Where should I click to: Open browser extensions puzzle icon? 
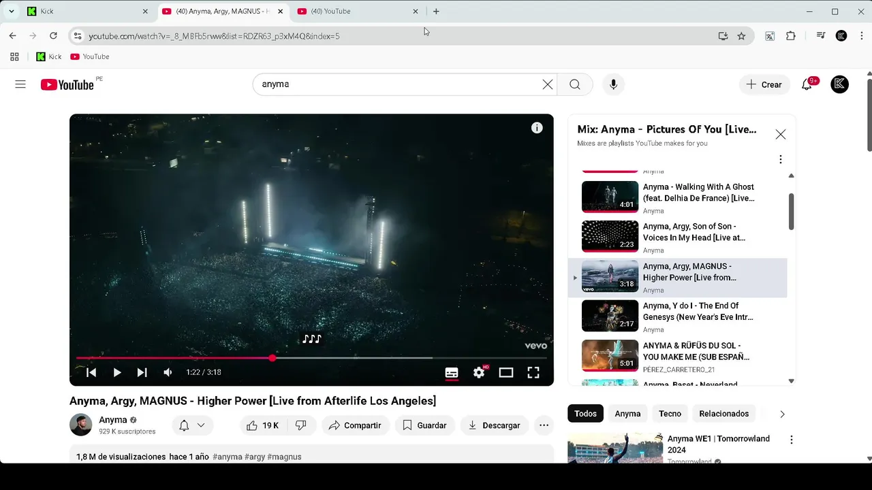[x=790, y=36]
